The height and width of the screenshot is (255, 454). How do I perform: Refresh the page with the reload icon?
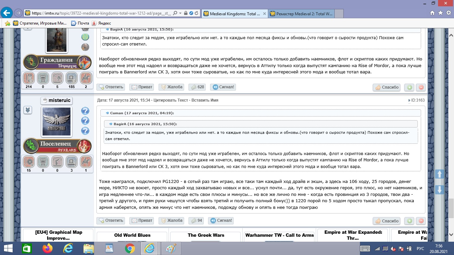click(196, 13)
